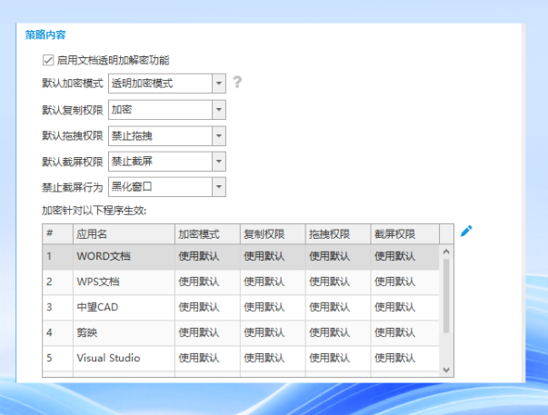Click row number 3 cell
This screenshot has width=548, height=415.
(x=58, y=307)
